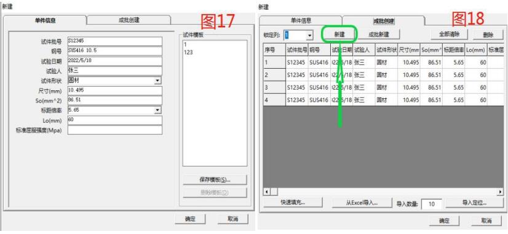Viewport: 508px width, 234px height.
Task: Select row number 2 in batch table
Action: (274, 75)
